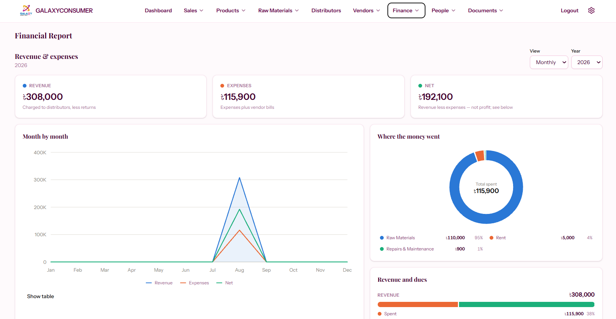Screen dimensions: 616x319
Task: Click the 'Where the money went' heading
Action: 408,137
